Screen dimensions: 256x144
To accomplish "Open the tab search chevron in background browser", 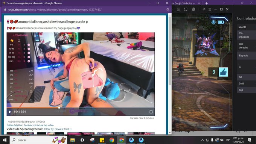I will pyautogui.click(x=224, y=3).
